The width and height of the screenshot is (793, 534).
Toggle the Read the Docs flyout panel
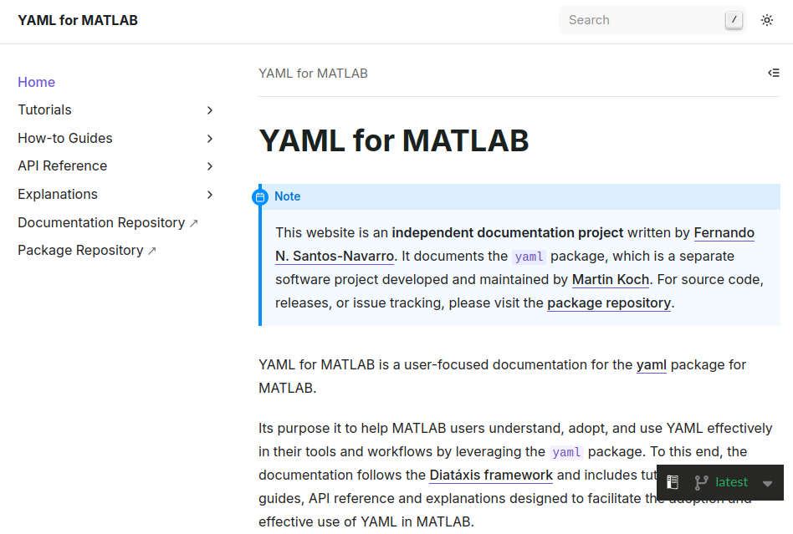pyautogui.click(x=673, y=482)
